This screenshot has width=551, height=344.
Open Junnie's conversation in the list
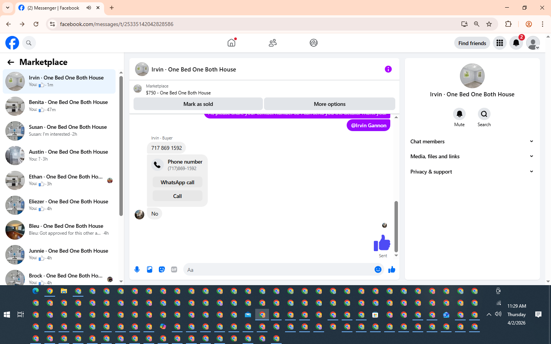59,255
